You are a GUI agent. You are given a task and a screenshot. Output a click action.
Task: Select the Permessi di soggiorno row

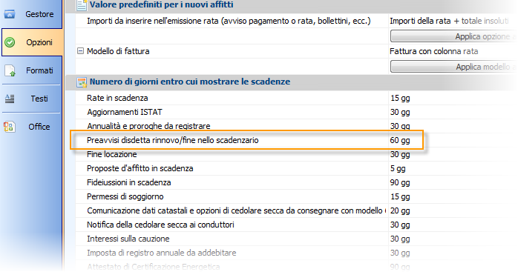[x=296, y=196]
